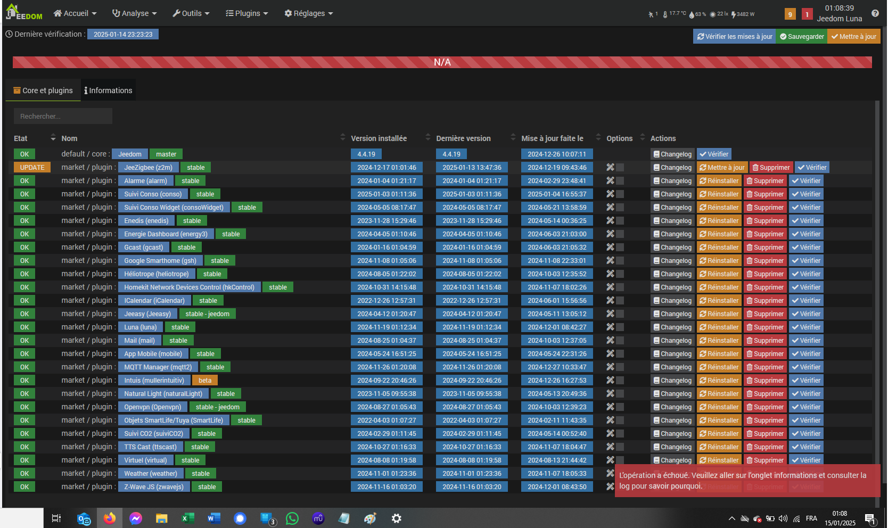Screen dimensions: 888x528
Task: Focus the Rechercher search field
Action: [63, 116]
